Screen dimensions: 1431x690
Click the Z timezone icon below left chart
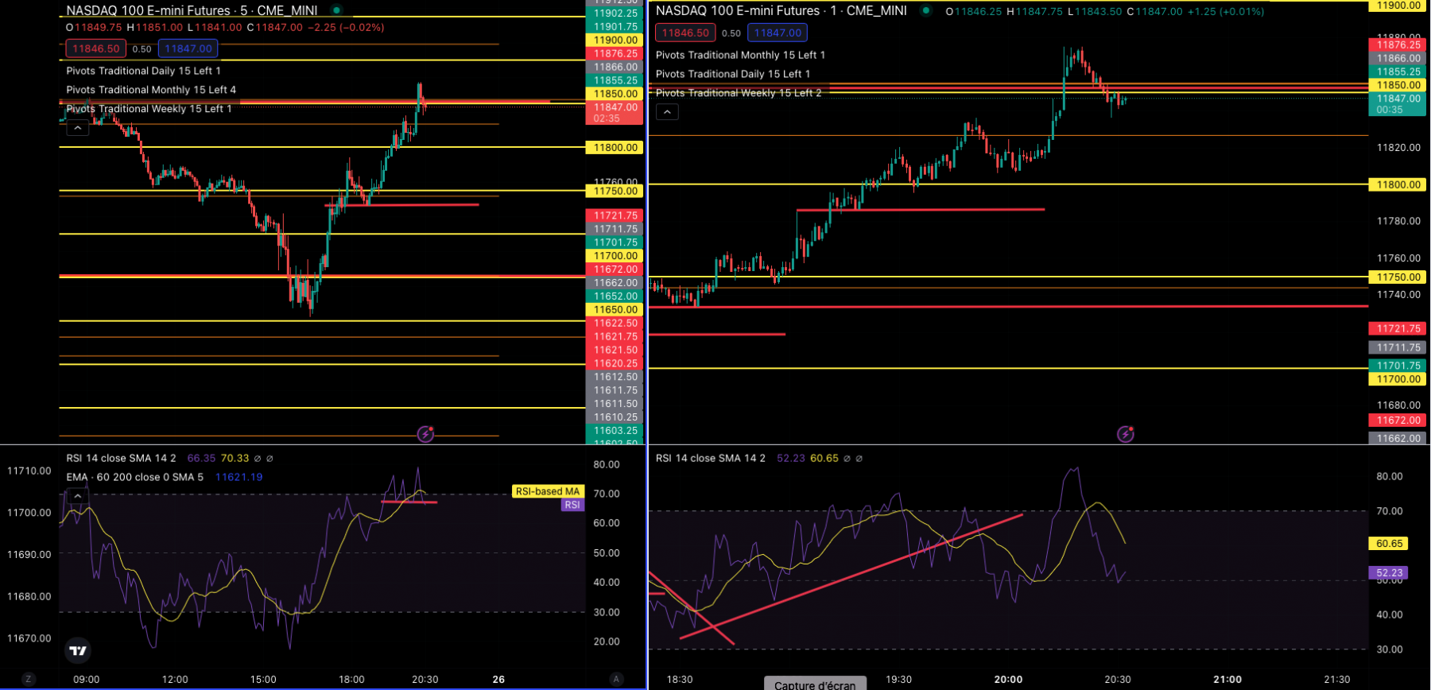coord(29,679)
